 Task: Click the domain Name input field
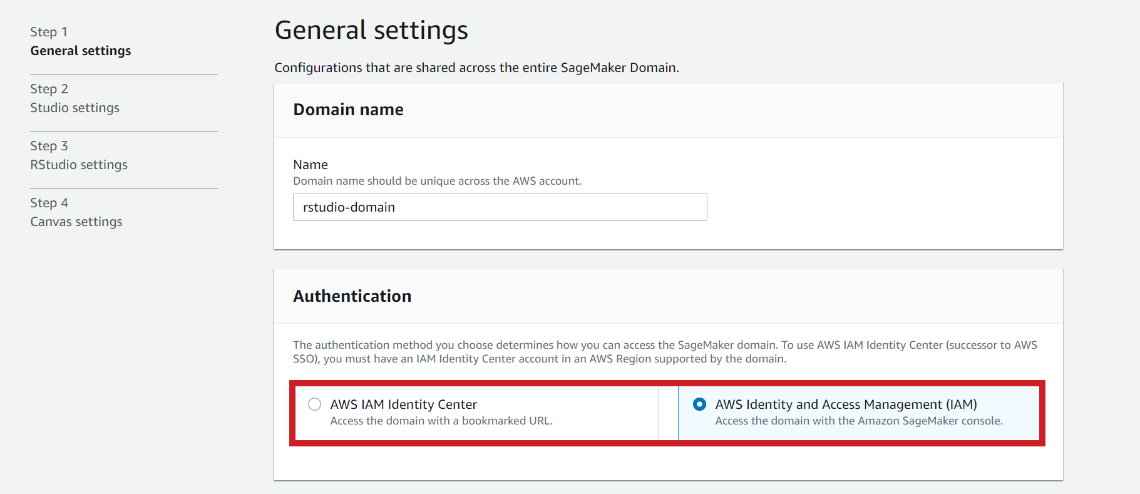500,207
